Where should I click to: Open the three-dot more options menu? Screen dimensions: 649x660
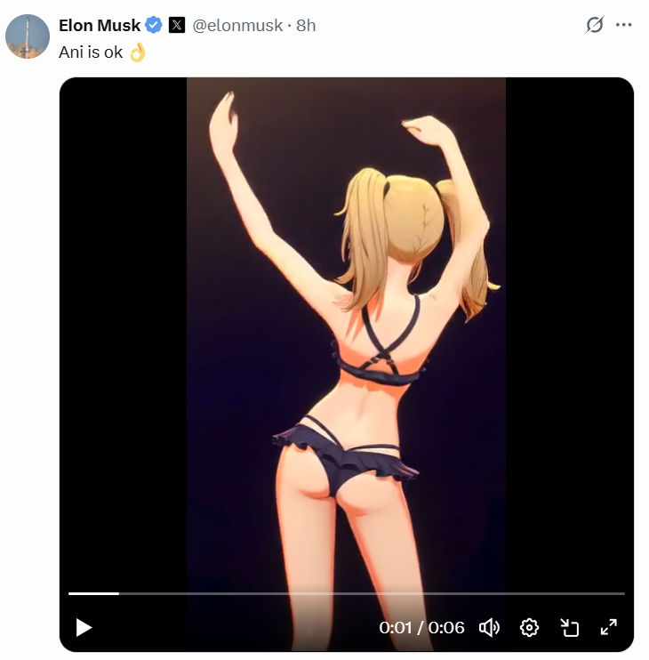coord(623,25)
